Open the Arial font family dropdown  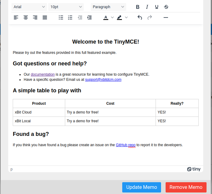click(x=29, y=7)
